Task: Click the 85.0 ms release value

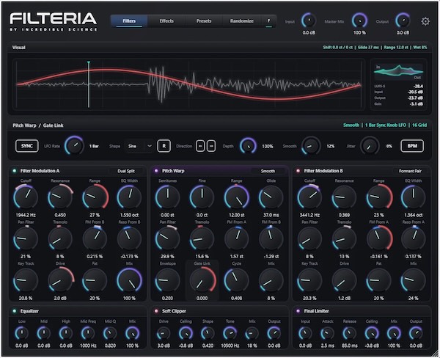Action: click(x=350, y=346)
